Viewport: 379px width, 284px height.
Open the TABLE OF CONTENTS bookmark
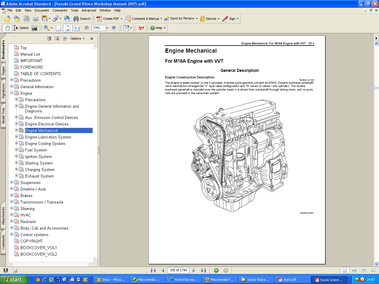coord(40,74)
